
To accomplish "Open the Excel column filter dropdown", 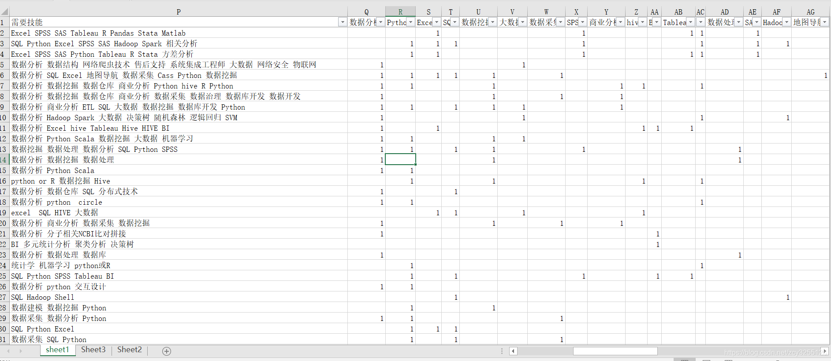I will tap(436, 22).
